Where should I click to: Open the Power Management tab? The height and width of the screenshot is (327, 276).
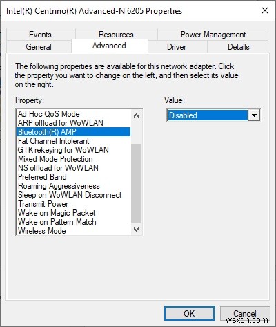pyautogui.click(x=213, y=35)
